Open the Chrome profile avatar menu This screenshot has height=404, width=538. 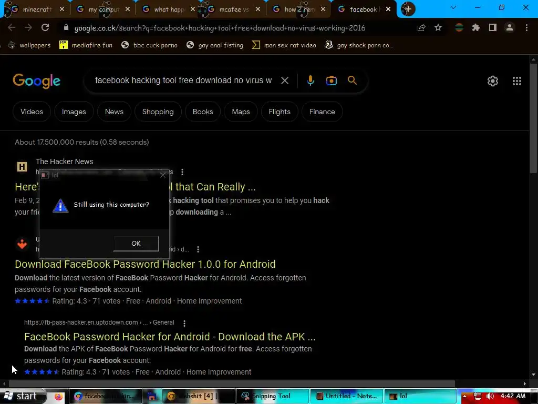pos(510,28)
